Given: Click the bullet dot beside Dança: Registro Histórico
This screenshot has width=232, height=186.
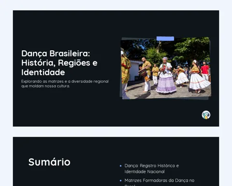Looking at the screenshot, I should 121,166.
